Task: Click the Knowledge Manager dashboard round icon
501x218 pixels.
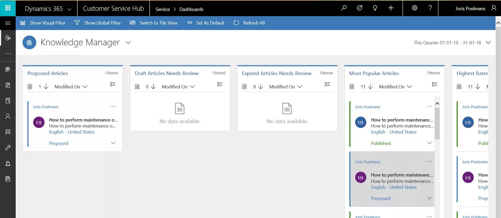Action: [x=29, y=43]
